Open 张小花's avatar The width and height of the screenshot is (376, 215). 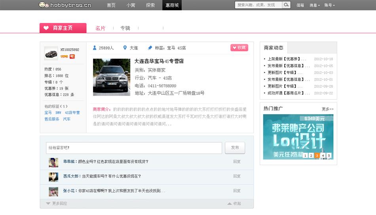pyautogui.click(x=53, y=192)
